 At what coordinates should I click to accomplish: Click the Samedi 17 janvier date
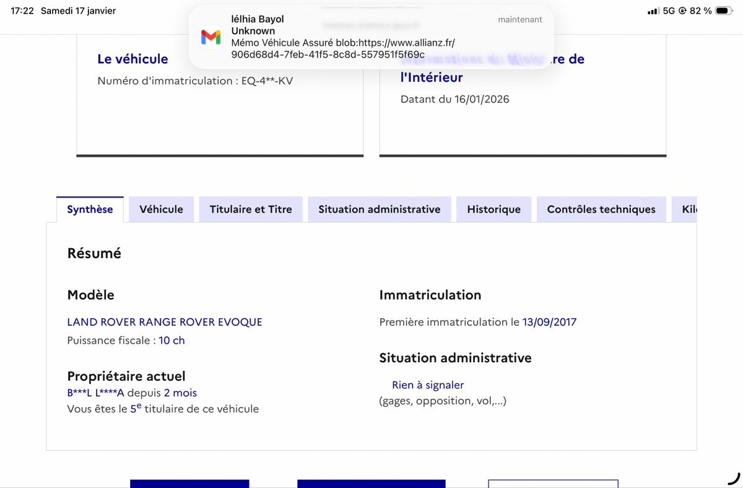click(78, 11)
